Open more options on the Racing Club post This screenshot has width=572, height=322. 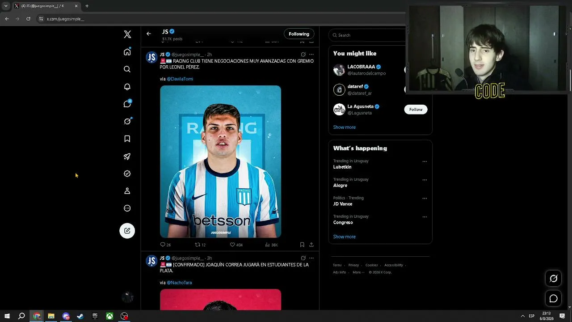pos(311,55)
